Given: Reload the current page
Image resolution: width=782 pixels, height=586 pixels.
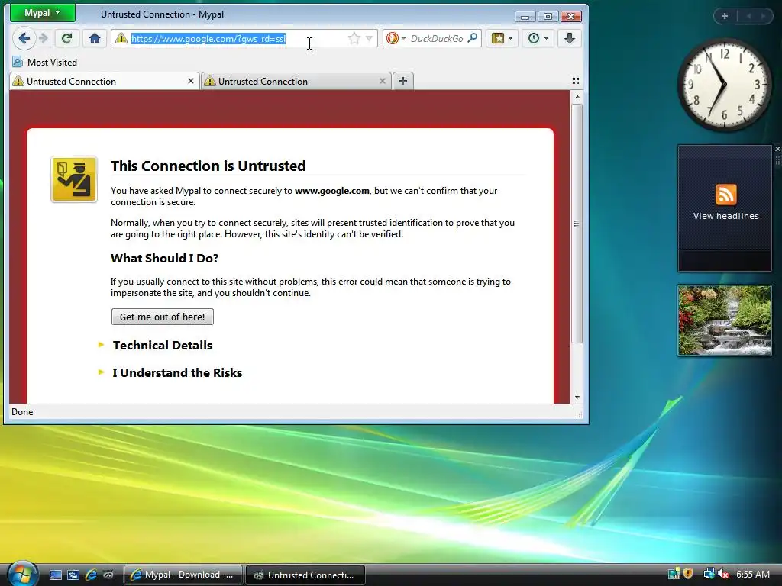Looking at the screenshot, I should click(x=67, y=38).
